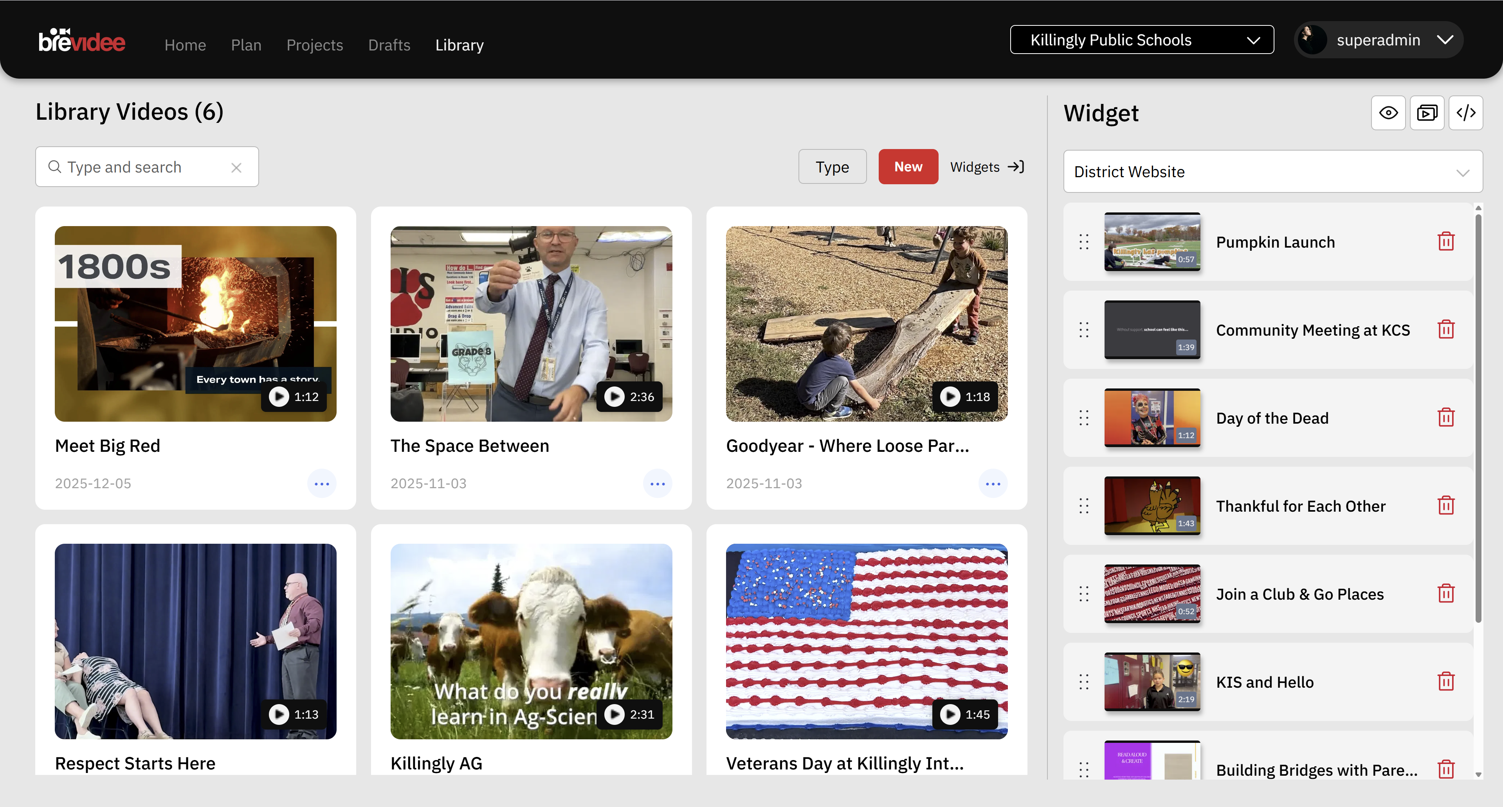Click the widget list scrollbar
1503x807 pixels.
1478,417
